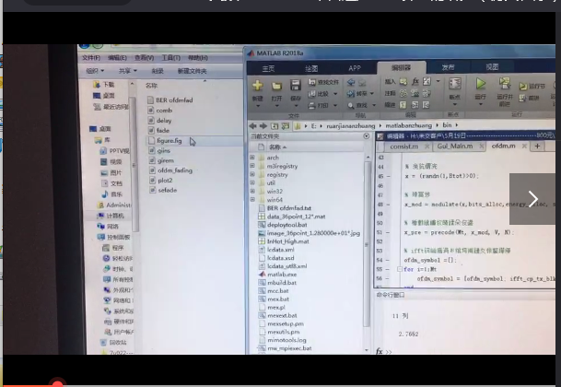
Task: Open the Gui_Main.m editor tab
Action: coord(455,147)
